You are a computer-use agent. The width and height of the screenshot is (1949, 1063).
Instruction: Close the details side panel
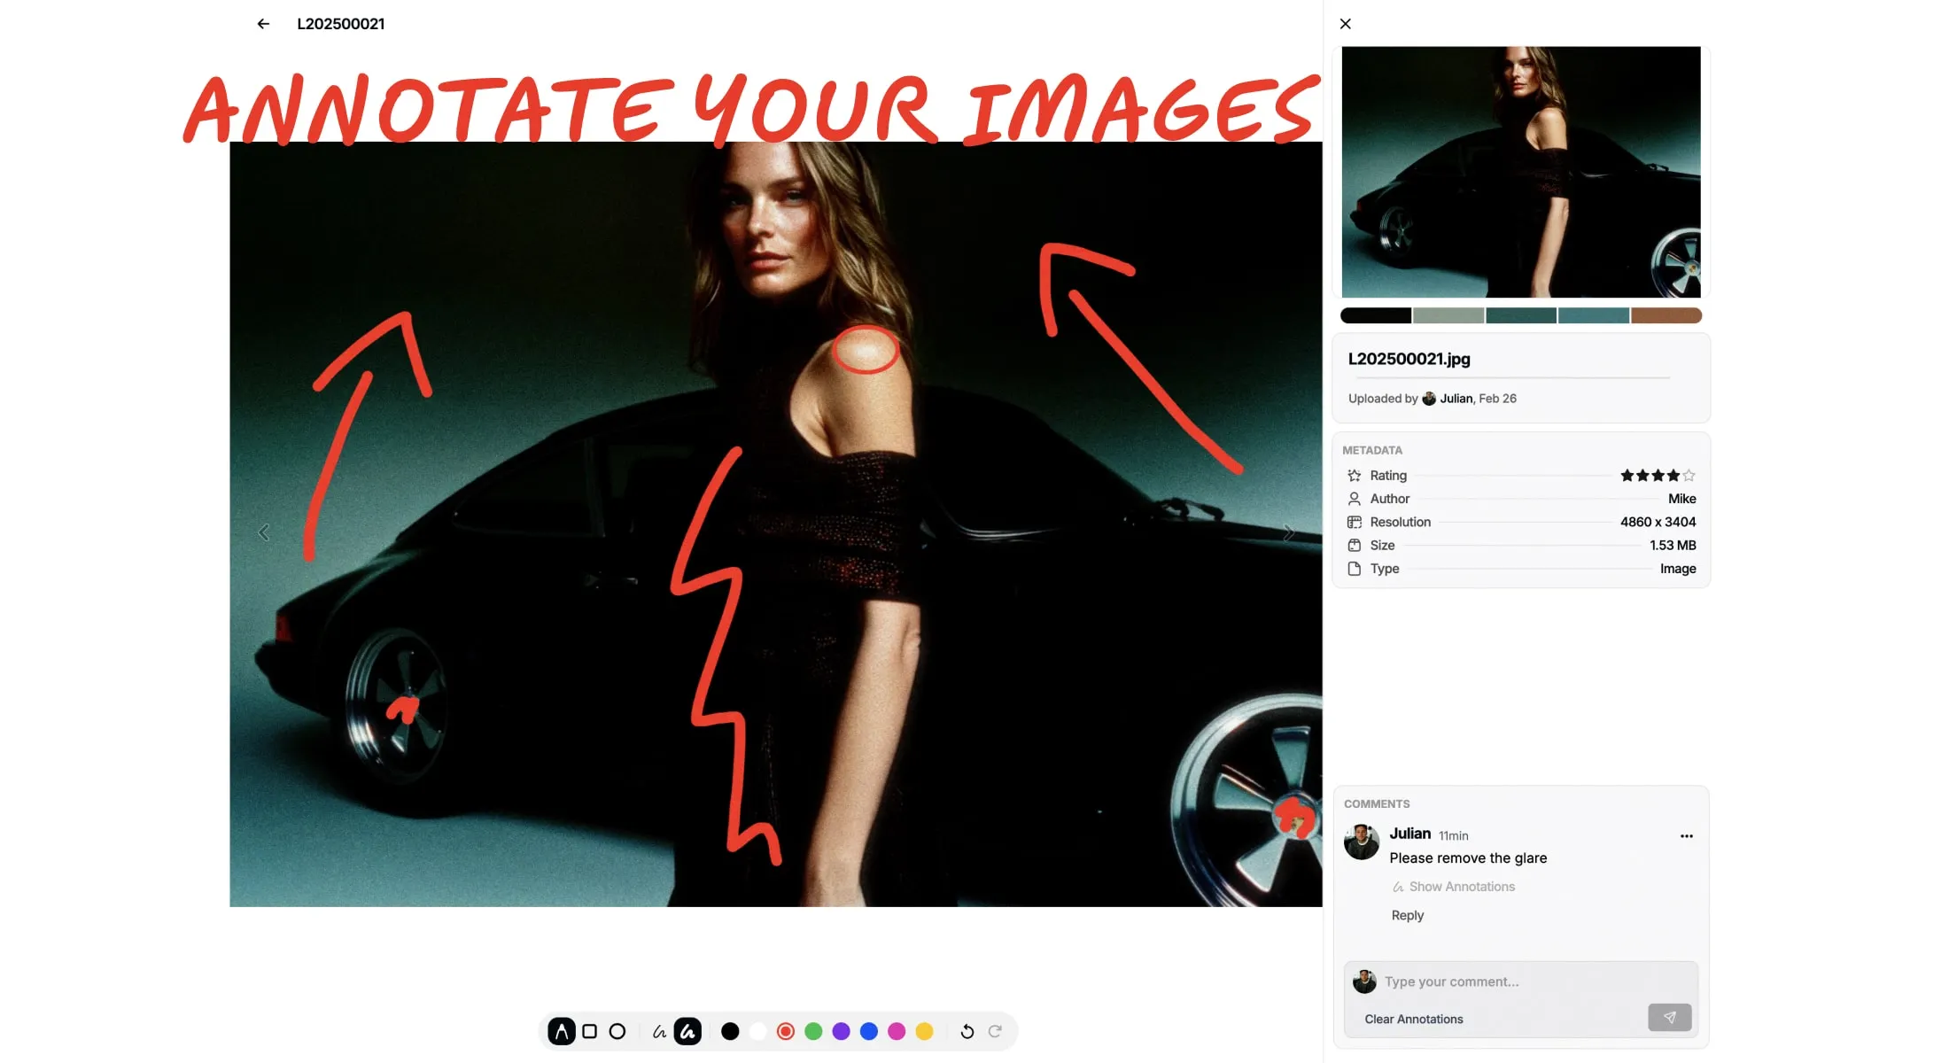point(1346,24)
